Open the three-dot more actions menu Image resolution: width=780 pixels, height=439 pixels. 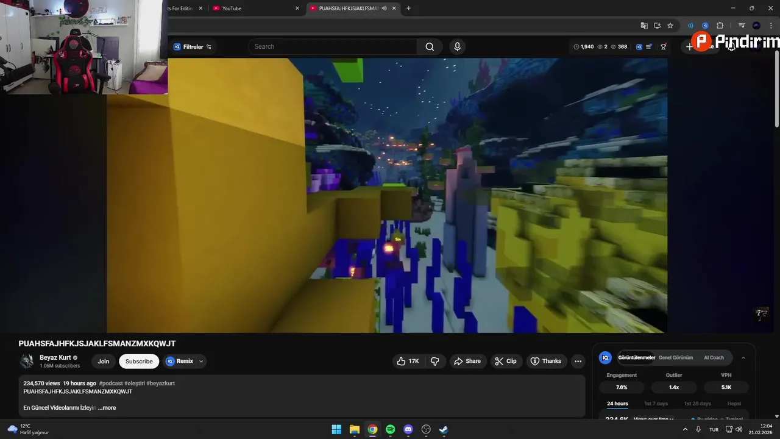(578, 362)
